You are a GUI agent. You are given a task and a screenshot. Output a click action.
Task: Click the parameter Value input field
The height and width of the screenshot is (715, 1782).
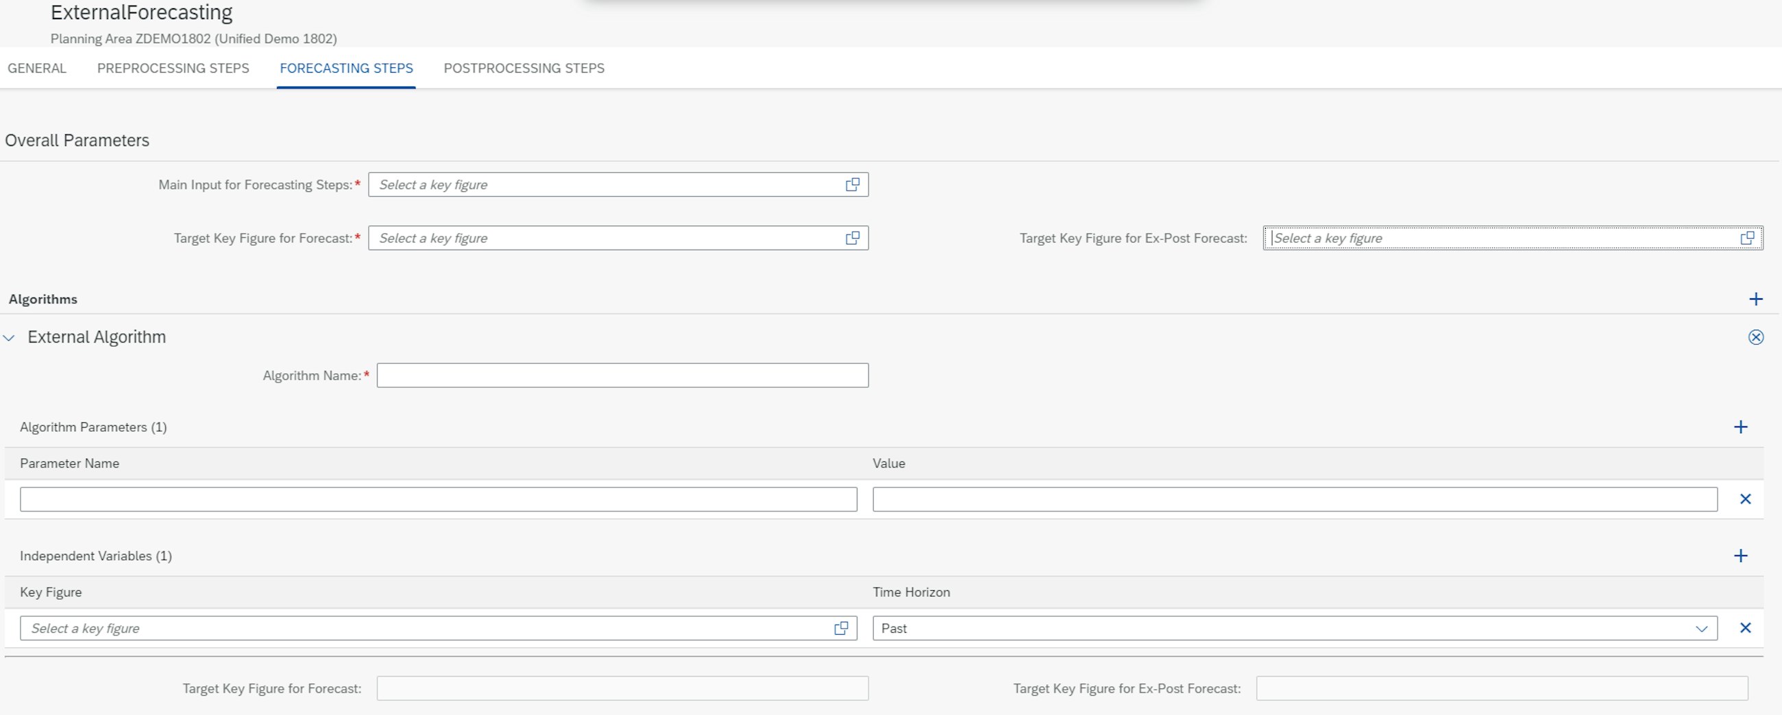[x=1293, y=500]
